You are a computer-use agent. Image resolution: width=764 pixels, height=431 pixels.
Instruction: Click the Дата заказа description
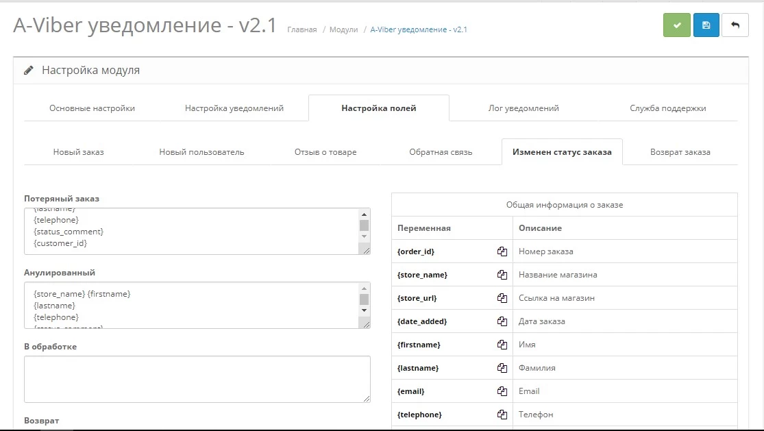(x=542, y=321)
